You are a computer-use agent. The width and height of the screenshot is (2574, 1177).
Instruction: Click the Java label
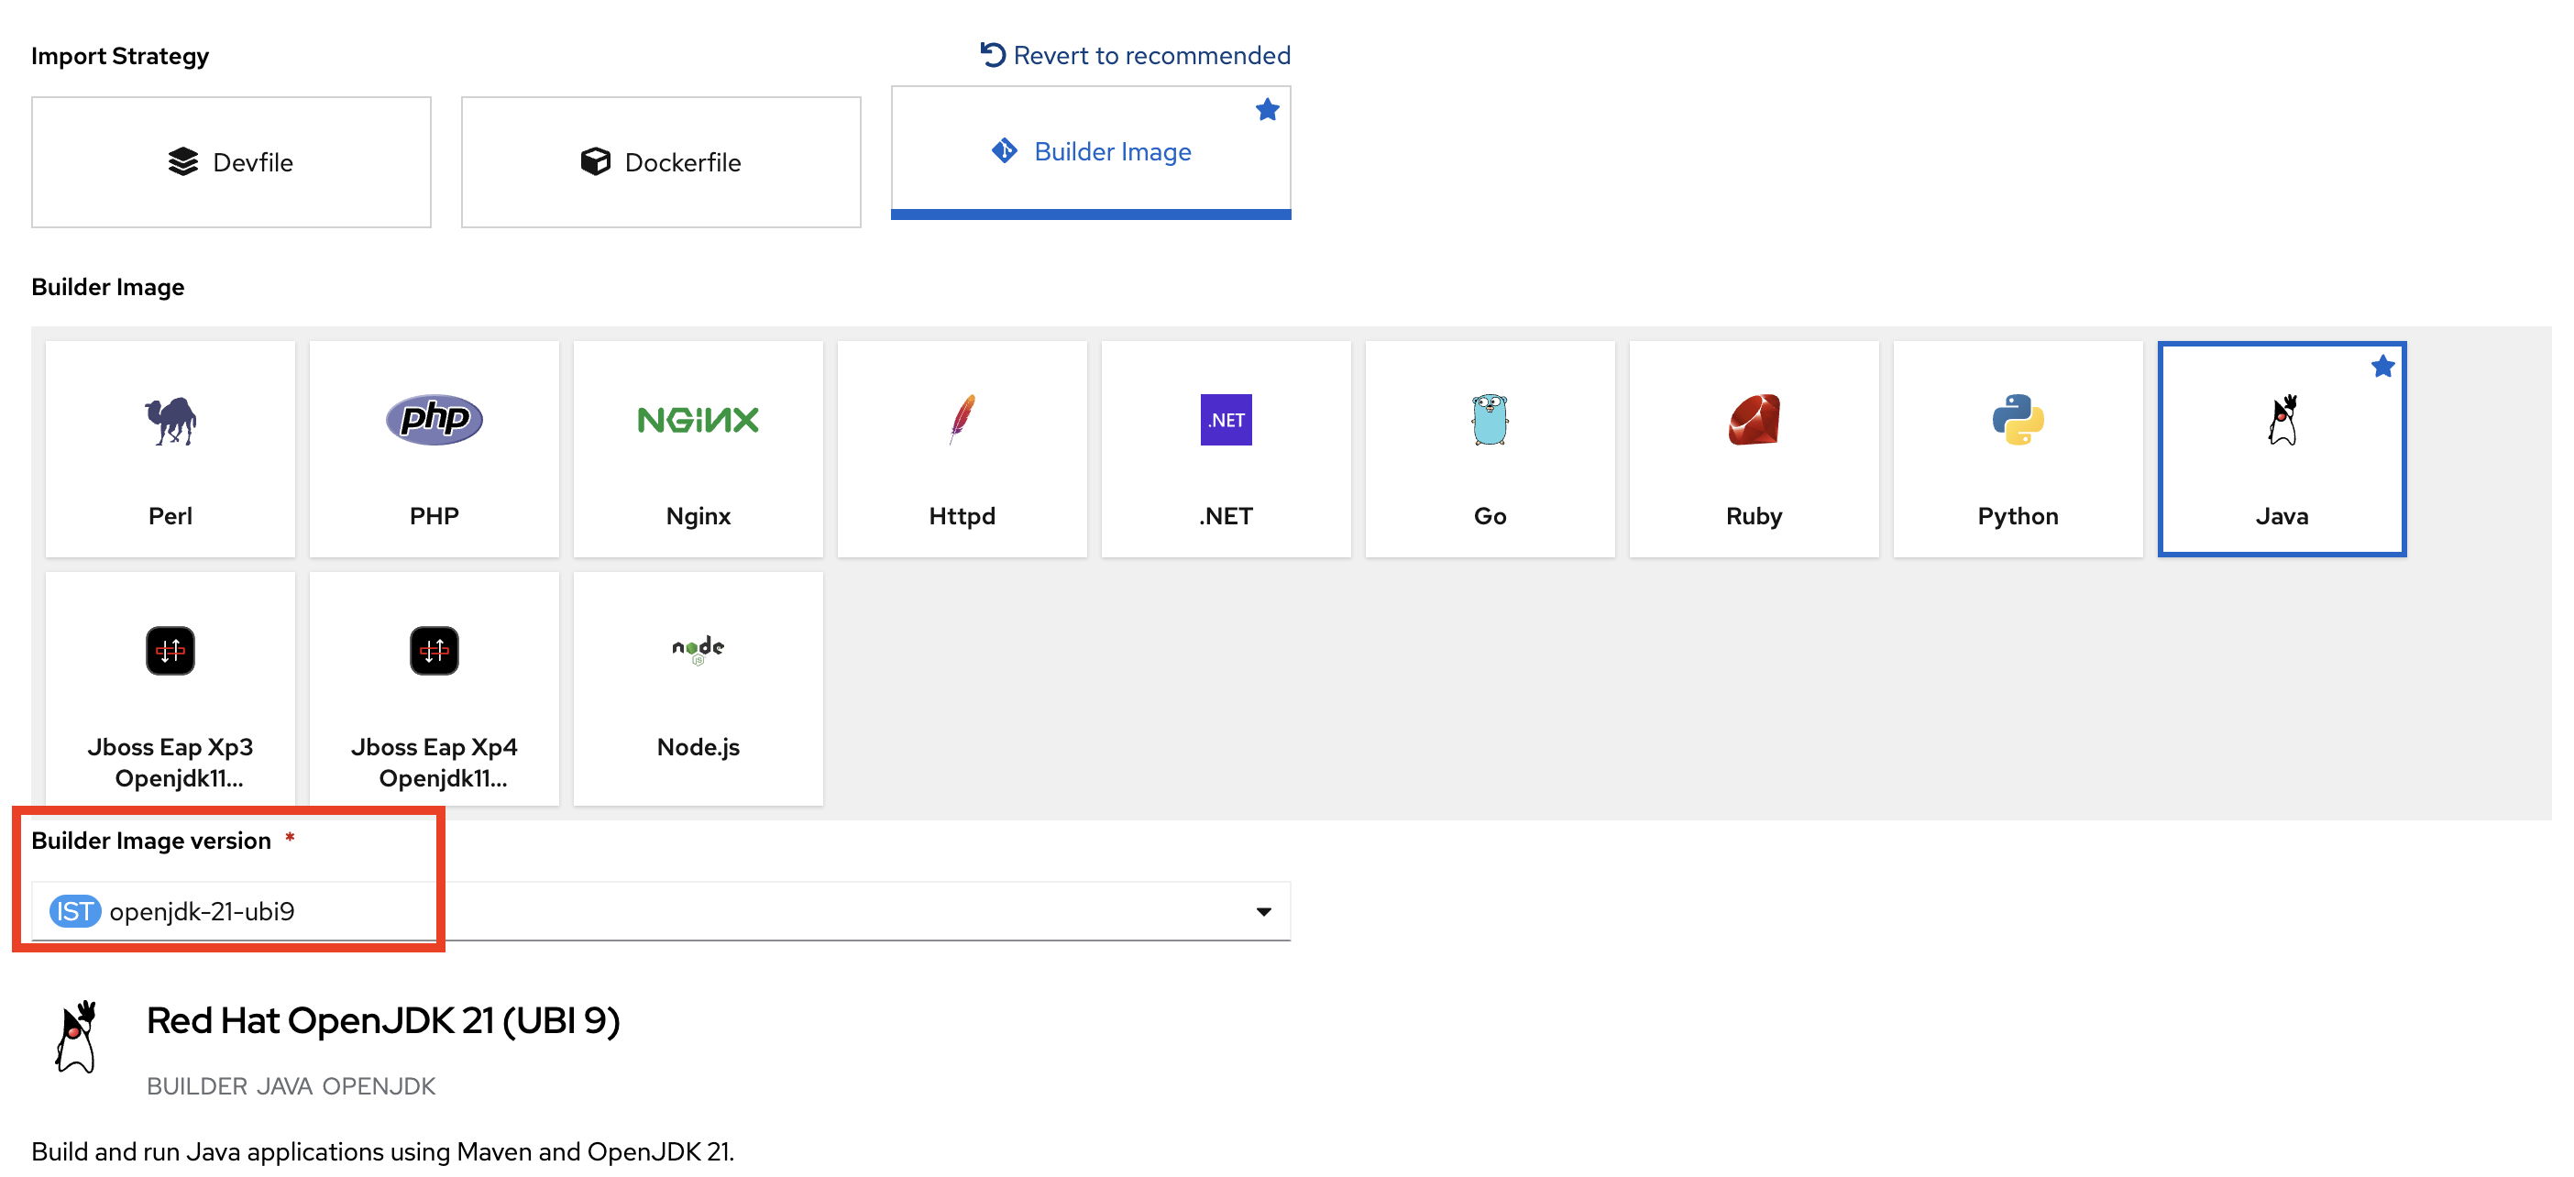(2282, 515)
